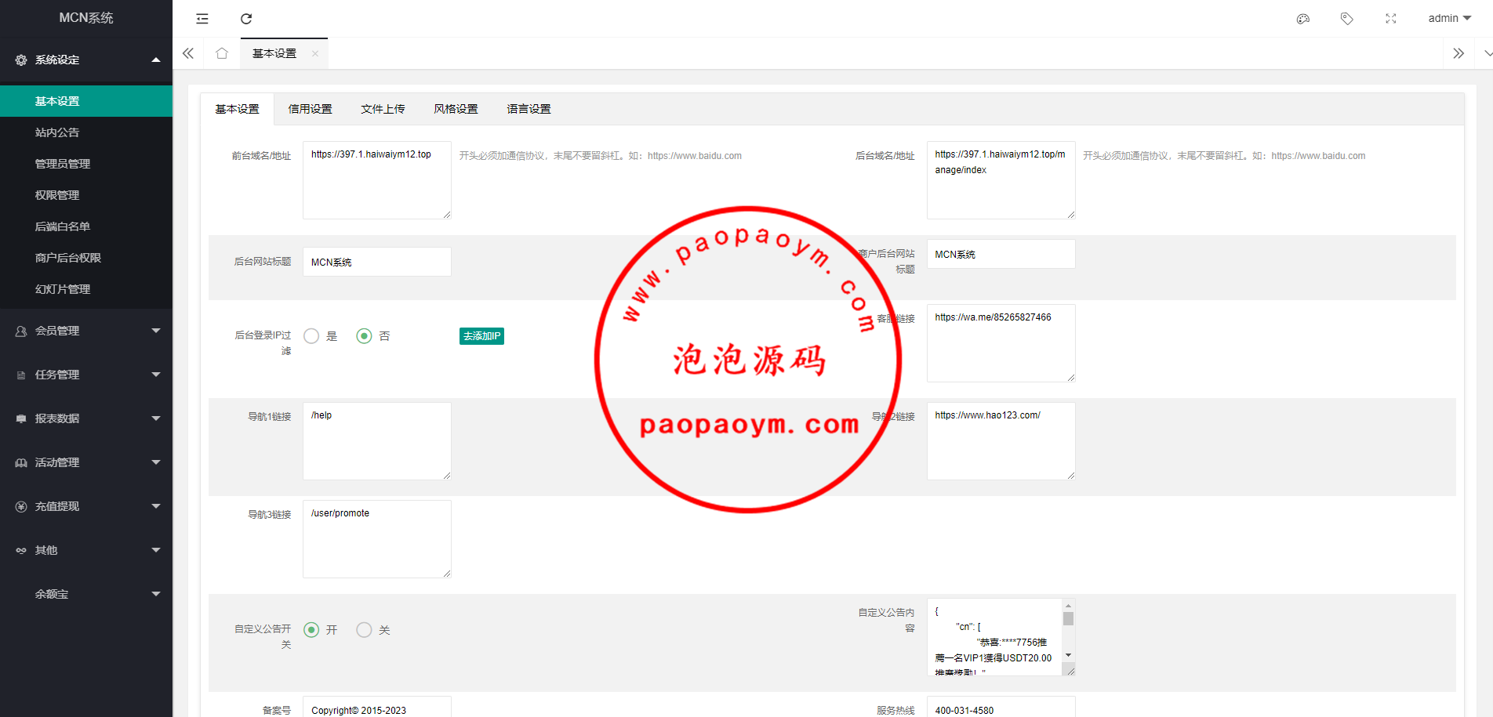
Task: Close the 基本设置 page tab
Action: click(315, 54)
